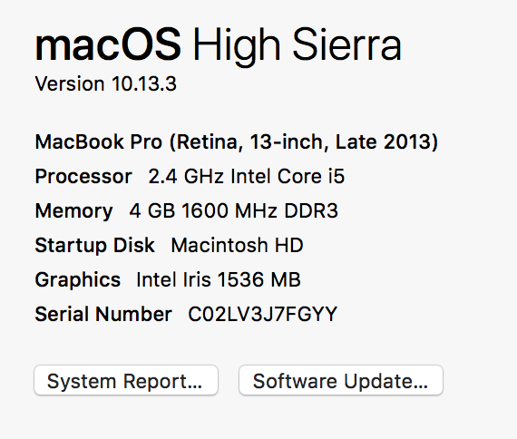517x439 pixels.
Task: Click the Processor label
Action: point(83,177)
